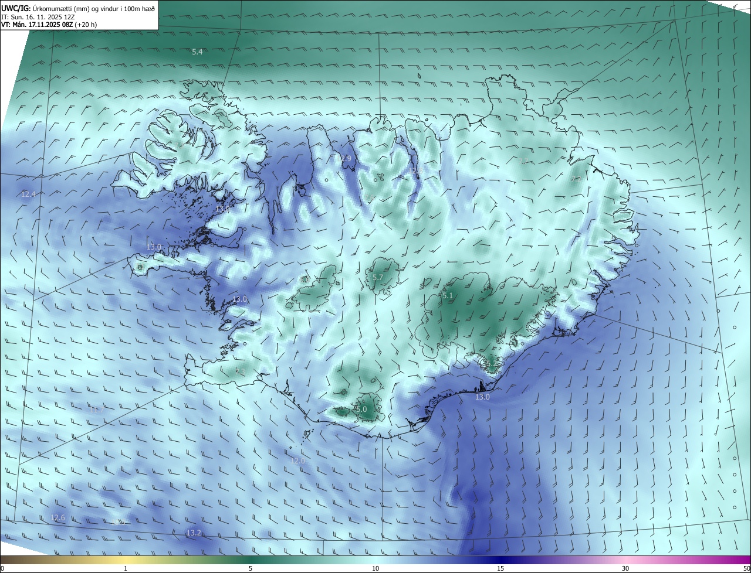Click the "IT: Sun. 16. 11. 2025 12Z" line

tap(38, 17)
